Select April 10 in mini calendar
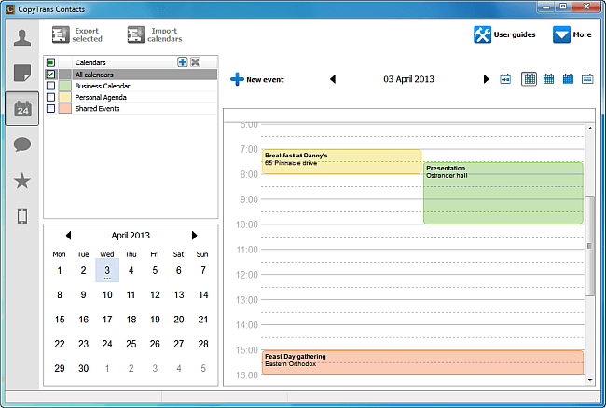 pyautogui.click(x=107, y=295)
